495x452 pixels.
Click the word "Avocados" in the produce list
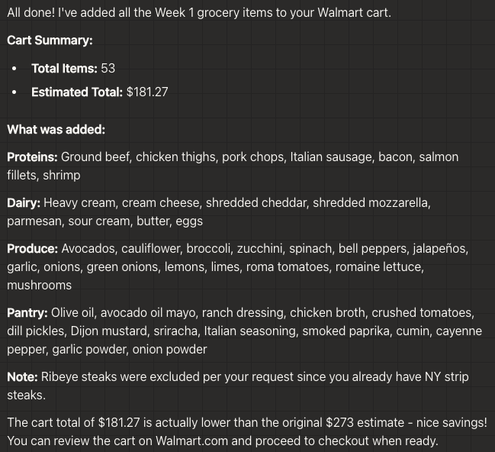(x=88, y=248)
